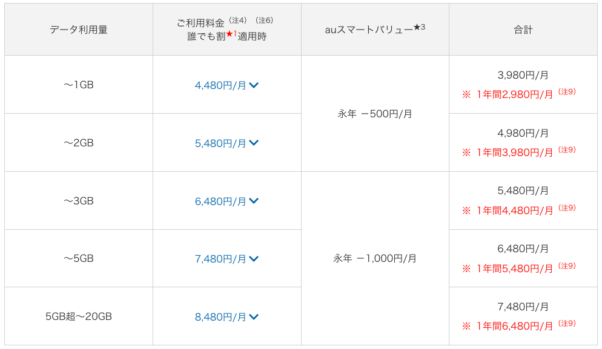The height and width of the screenshot is (349, 602).
Task: Open the 6,480円/月 price link
Action: (x=220, y=201)
